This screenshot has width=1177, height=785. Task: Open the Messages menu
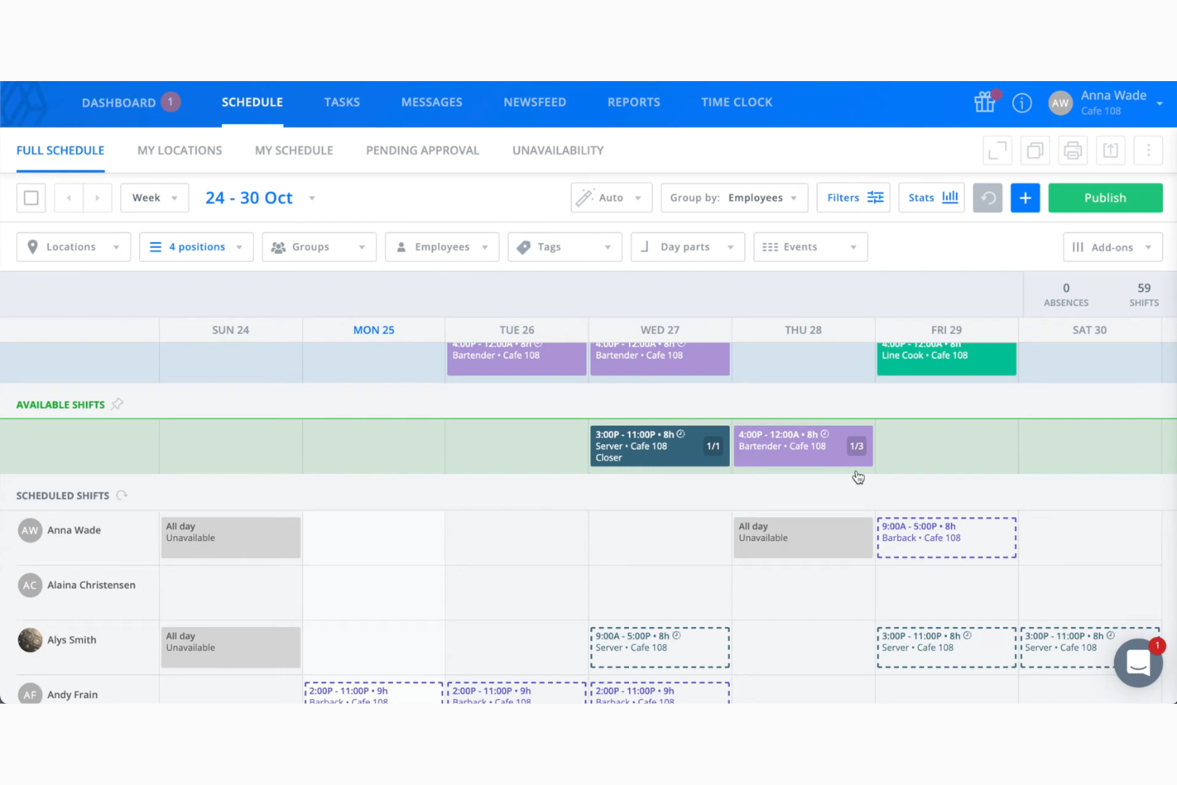pos(432,103)
